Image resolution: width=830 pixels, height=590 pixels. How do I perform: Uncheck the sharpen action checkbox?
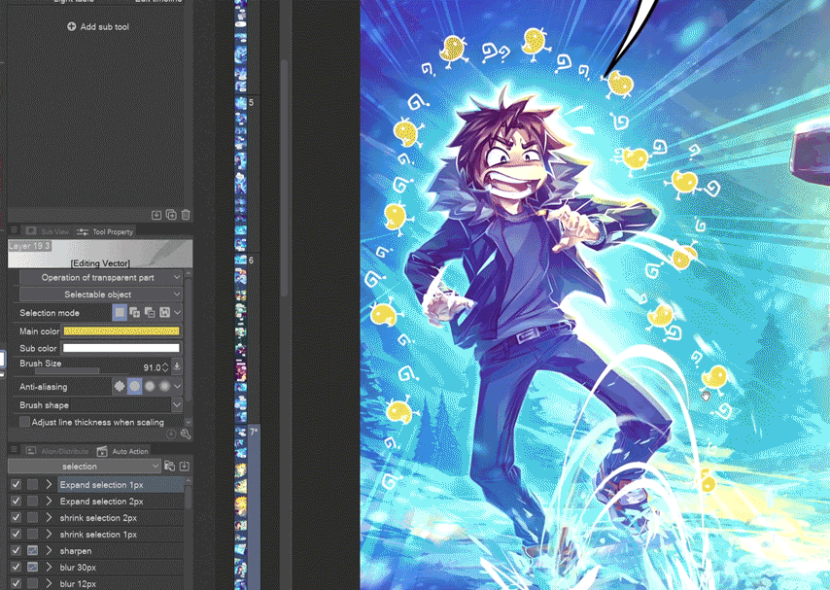point(17,551)
